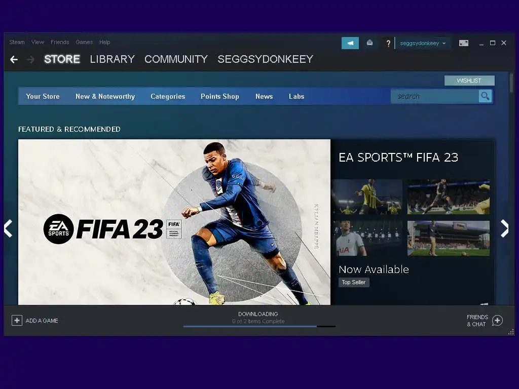This screenshot has height=389, width=519.
Task: Click the back navigation arrow
Action: (x=14, y=60)
